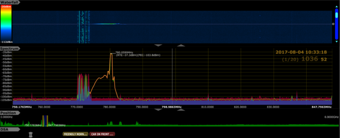Select the highlighted frequency window in Position
The width and height of the screenshot is (340, 138).
point(45,121)
